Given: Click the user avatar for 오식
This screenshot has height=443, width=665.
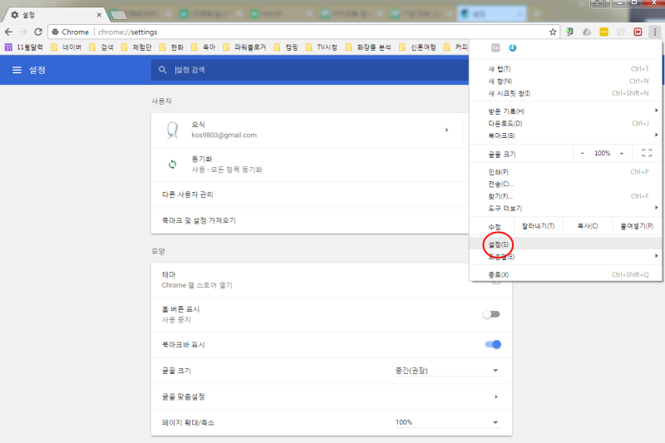Looking at the screenshot, I should click(x=173, y=130).
